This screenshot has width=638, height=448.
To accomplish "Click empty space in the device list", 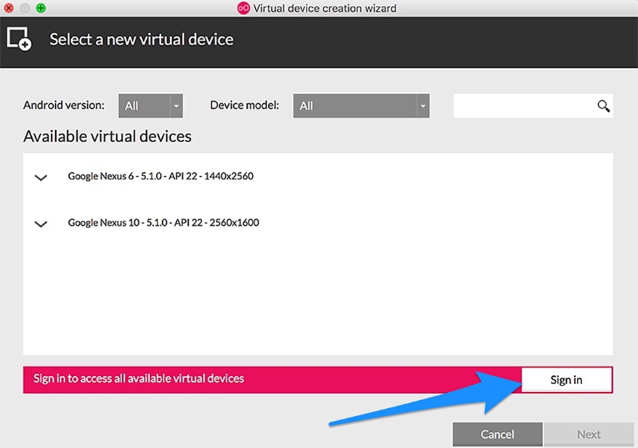I will tap(318, 292).
